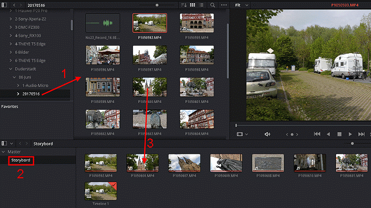Expand the 4-ThiEYE T5 Edge folder
Viewport: 371px width, 208px height.
pos(11,44)
